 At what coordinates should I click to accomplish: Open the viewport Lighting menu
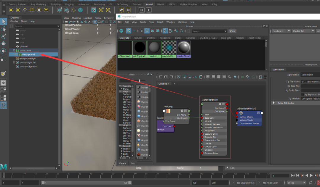88,18
